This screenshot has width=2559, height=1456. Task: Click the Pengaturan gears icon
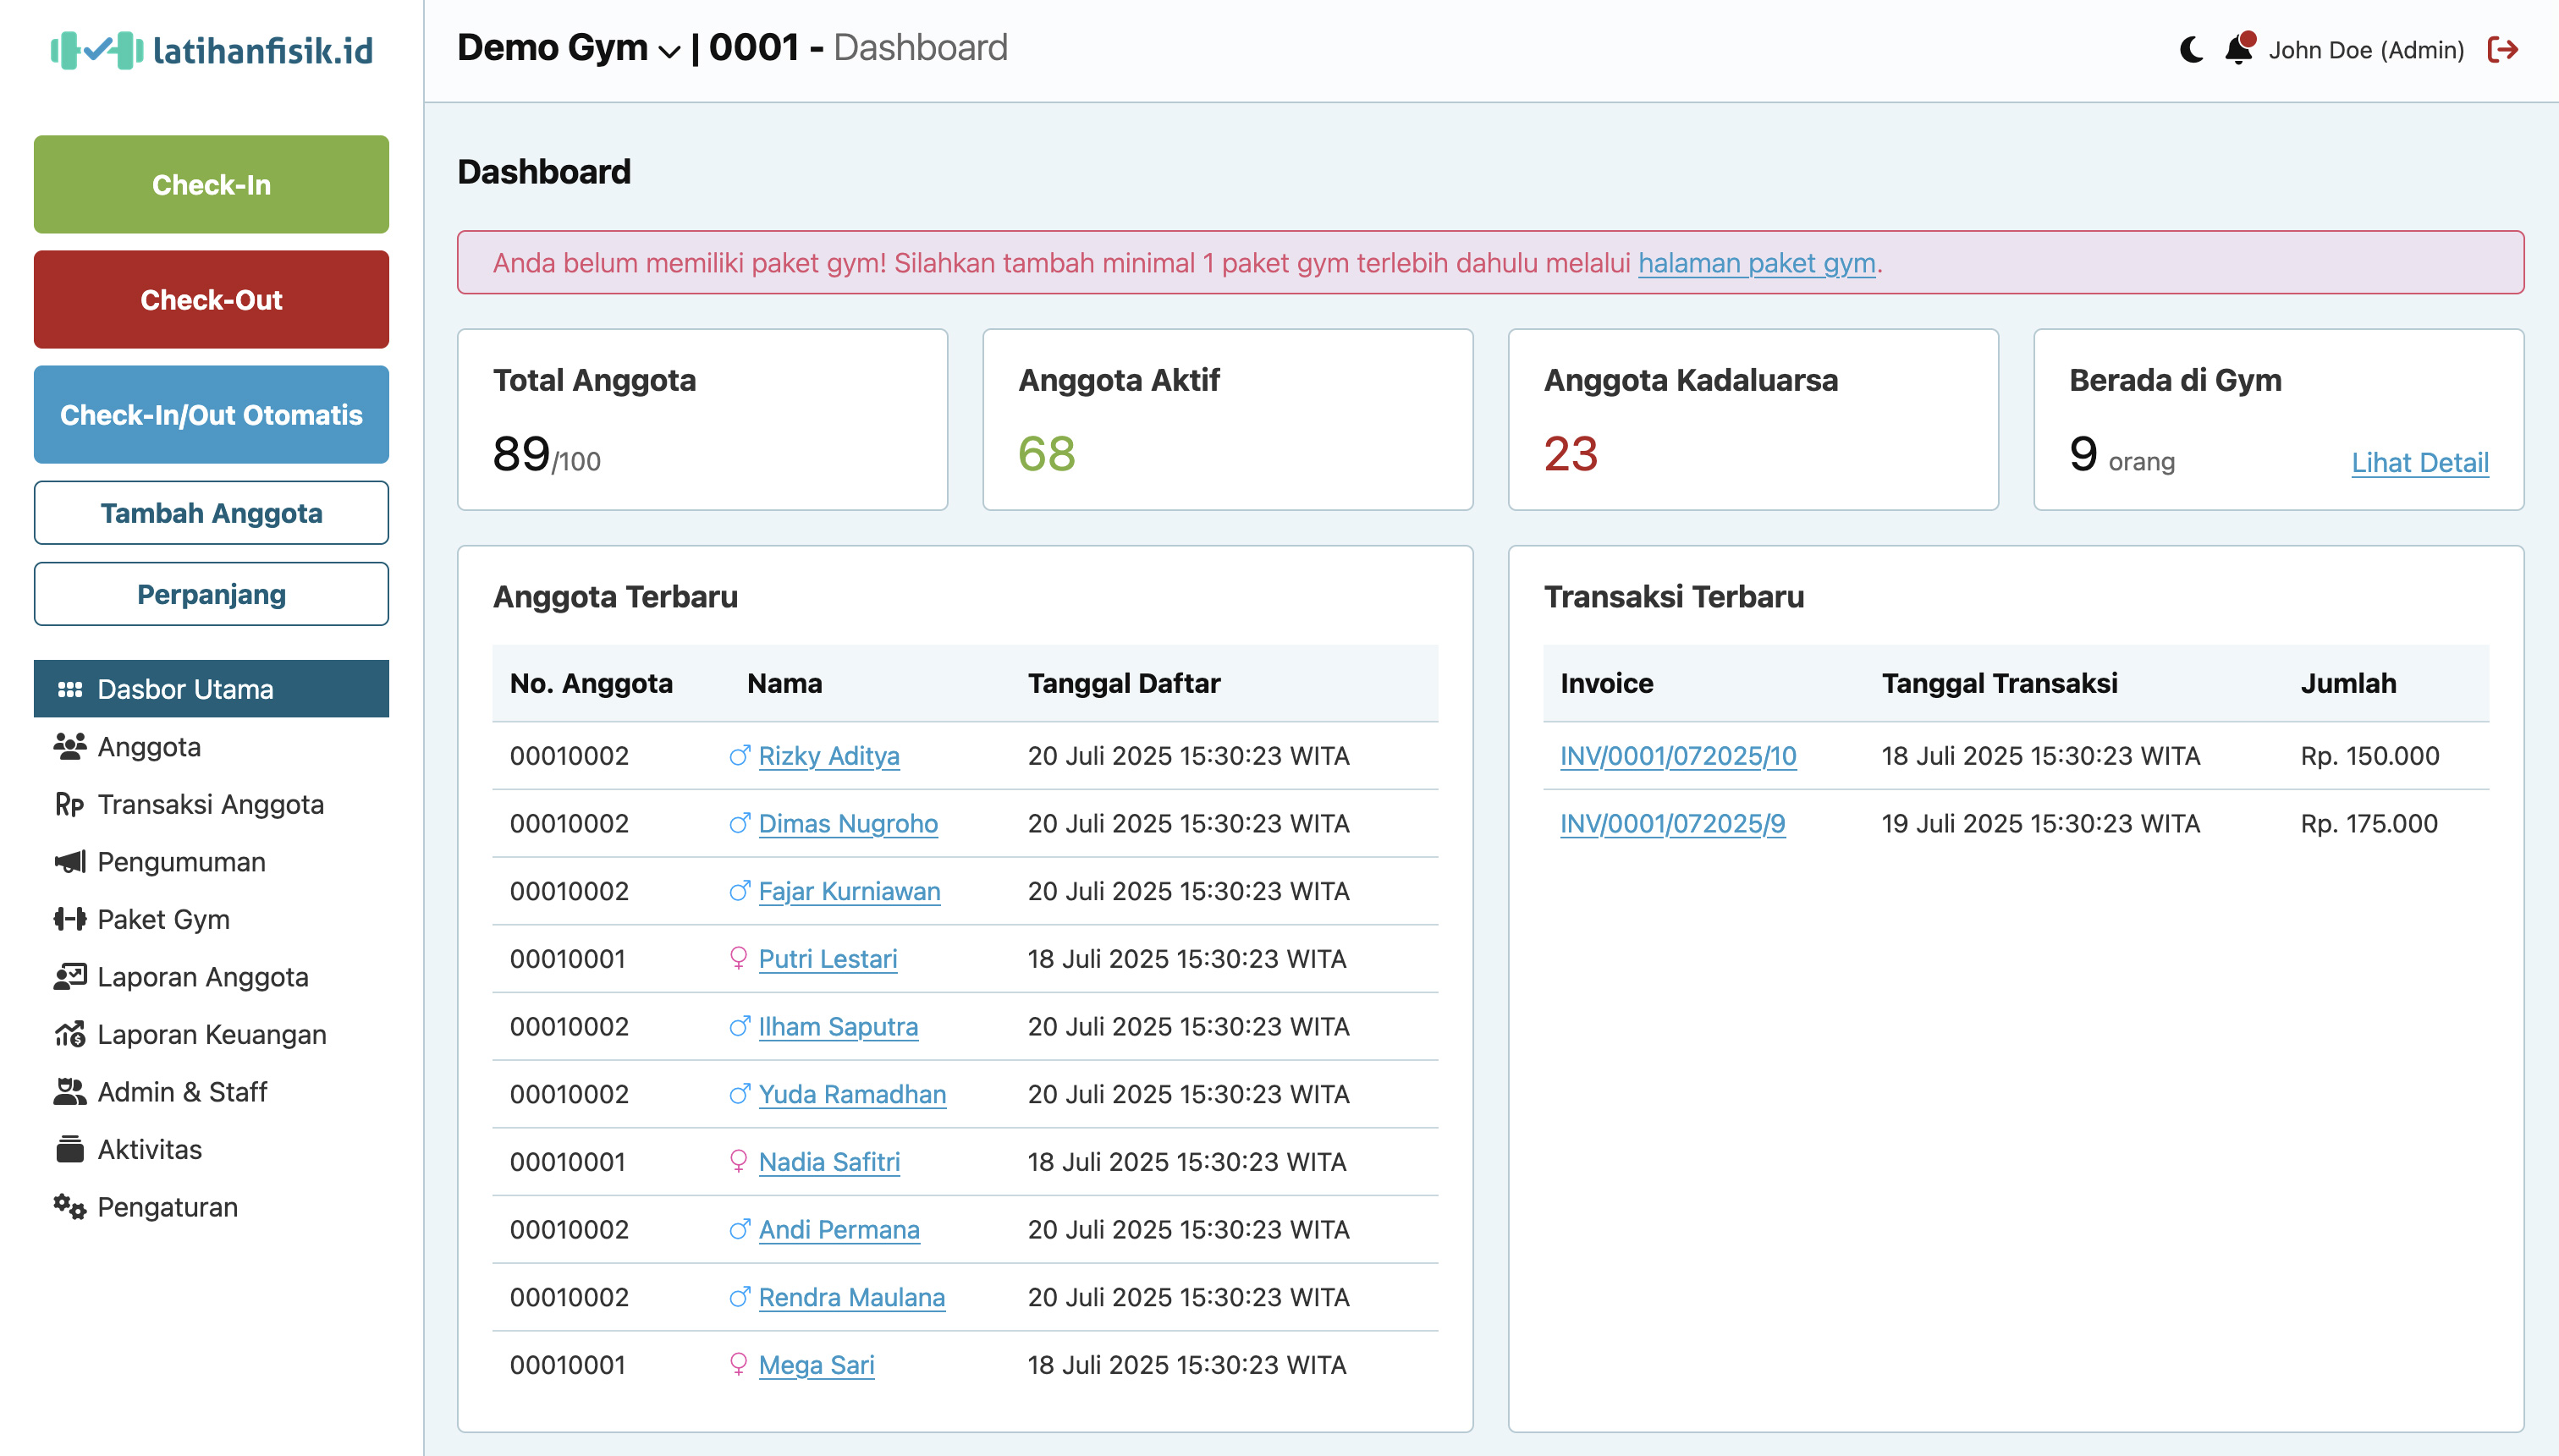(69, 1207)
